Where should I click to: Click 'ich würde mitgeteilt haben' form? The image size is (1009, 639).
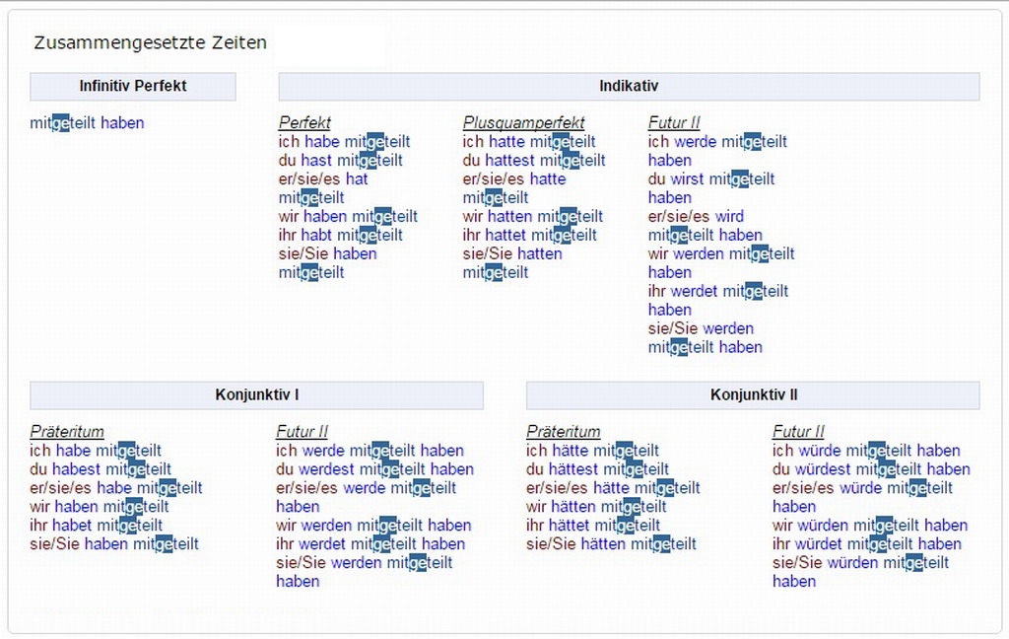[866, 451]
